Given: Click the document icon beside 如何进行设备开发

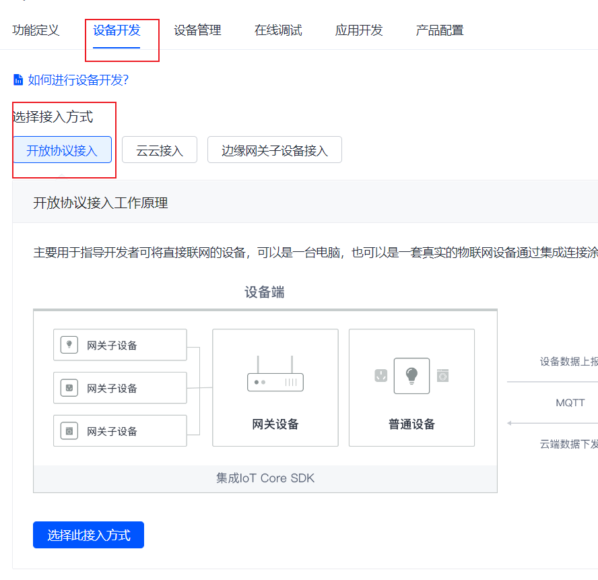Looking at the screenshot, I should (x=18, y=80).
